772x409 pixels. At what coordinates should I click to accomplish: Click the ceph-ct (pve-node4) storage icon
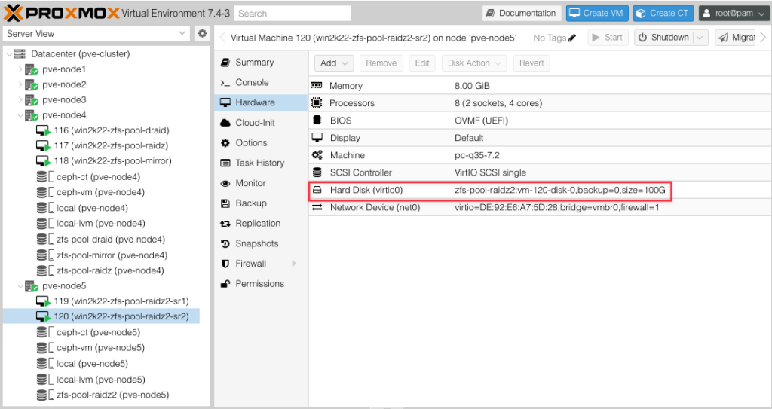[x=45, y=177]
